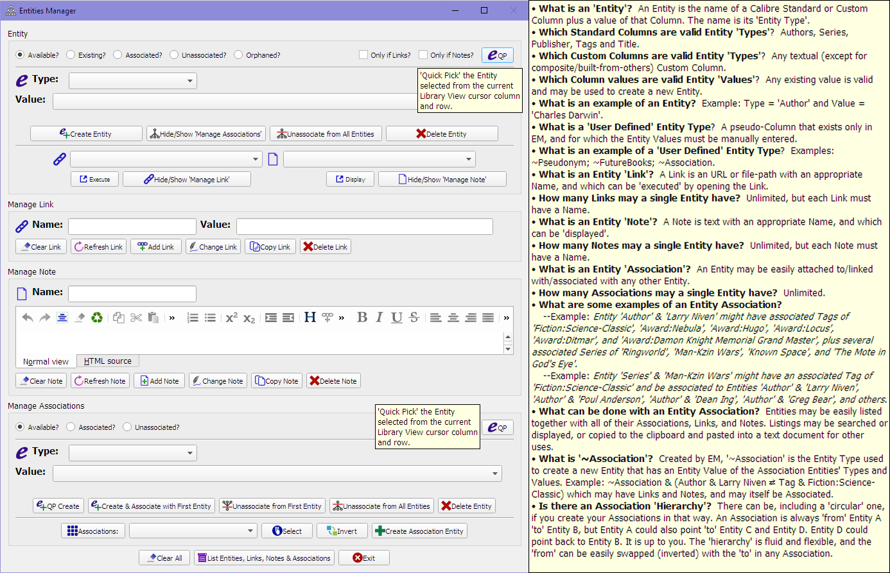The width and height of the screenshot is (890, 573).
Task: Click the Clear All button
Action: (165, 558)
